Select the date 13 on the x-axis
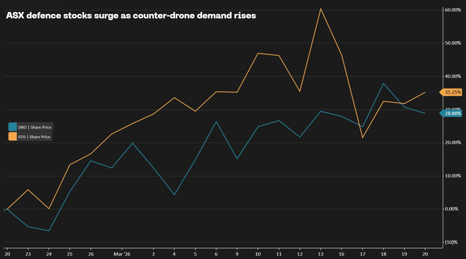This screenshot has height=259, width=466. click(320, 254)
